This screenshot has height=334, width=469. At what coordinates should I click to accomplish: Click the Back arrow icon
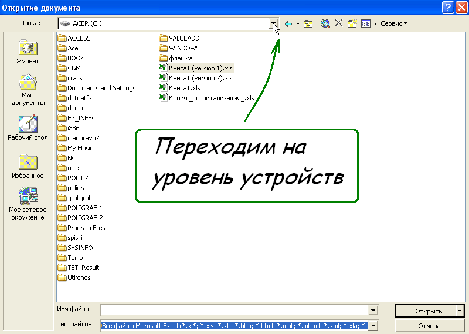[288, 23]
